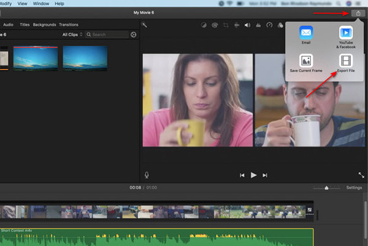Select the green audio track in timeline
This screenshot has height=246, width=368.
156,237
